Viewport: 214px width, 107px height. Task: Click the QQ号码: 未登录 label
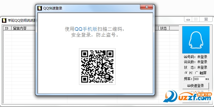[x=196, y=57]
